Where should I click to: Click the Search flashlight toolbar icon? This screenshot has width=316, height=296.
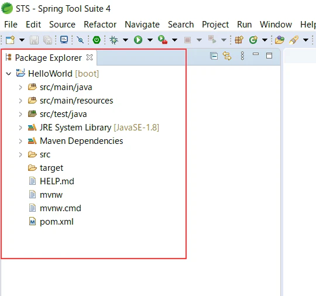click(x=294, y=40)
